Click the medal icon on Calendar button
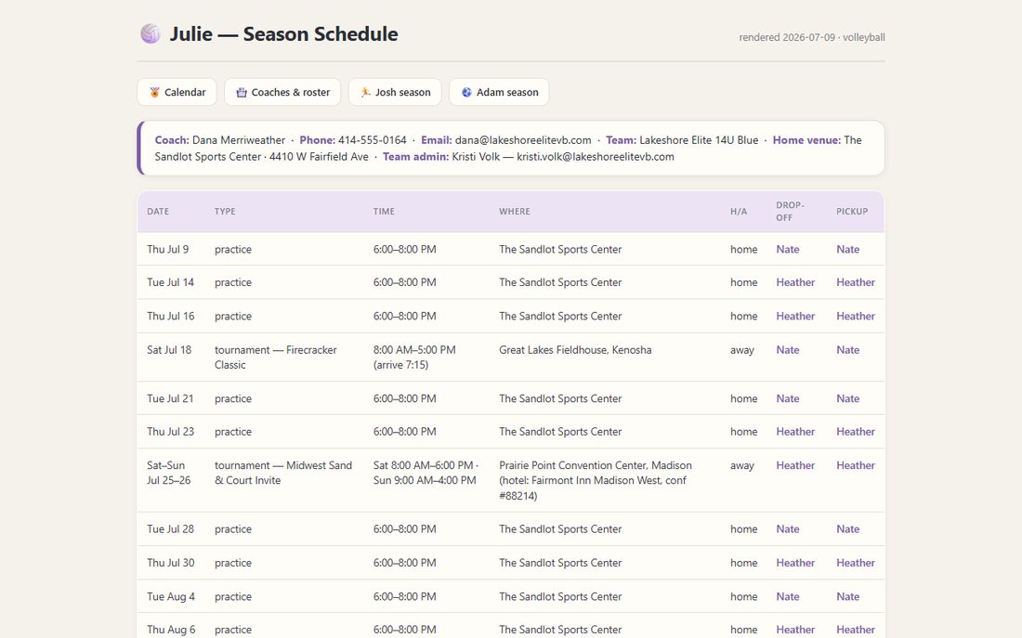The height and width of the screenshot is (638, 1022). point(154,93)
